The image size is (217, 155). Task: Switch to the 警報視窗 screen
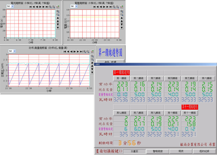pyautogui.click(x=157, y=151)
